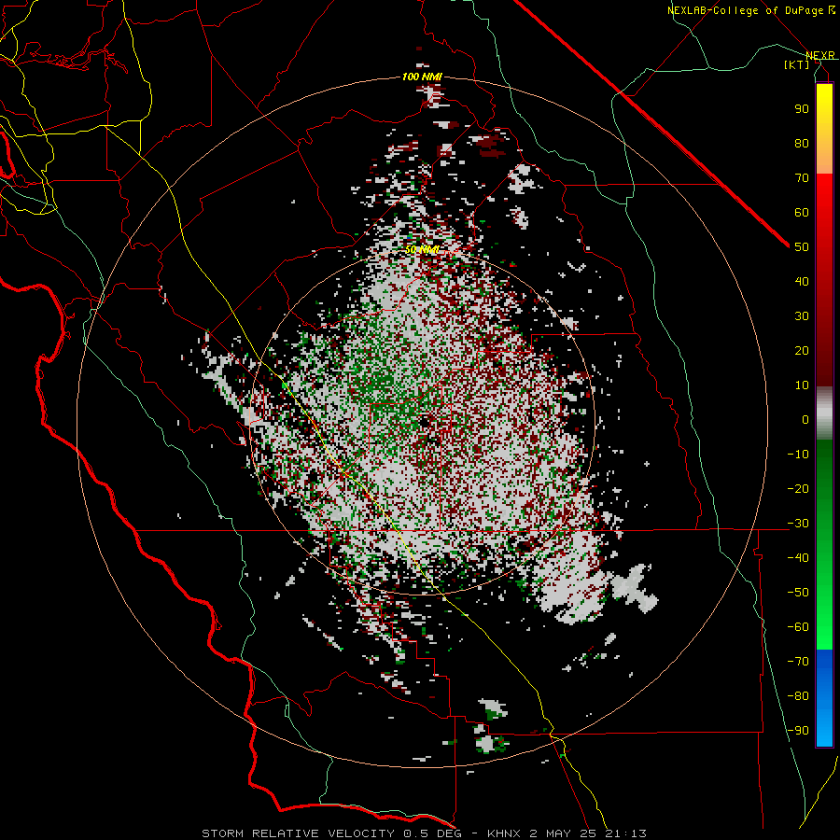The image size is (840, 840).
Task: Click the -50 value on the velocity scale
Action: [x=798, y=593]
